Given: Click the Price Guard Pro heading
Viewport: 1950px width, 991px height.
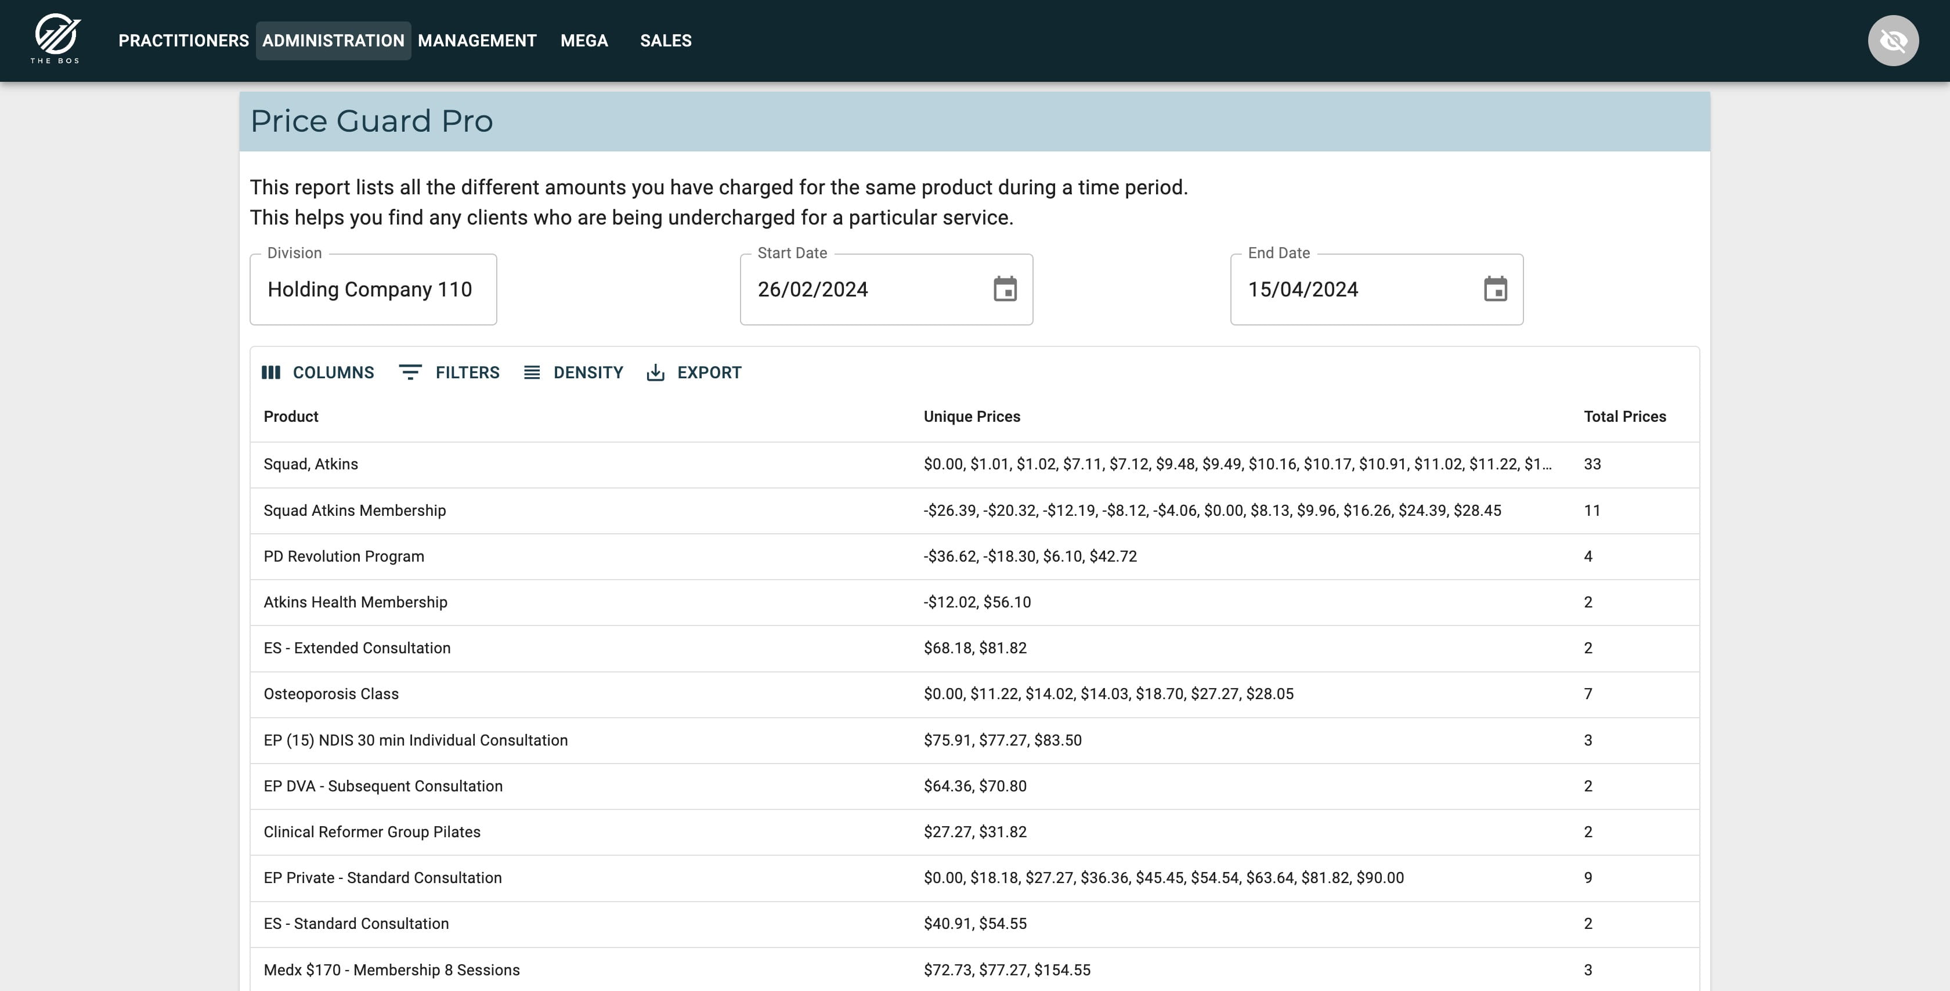Looking at the screenshot, I should [x=371, y=121].
